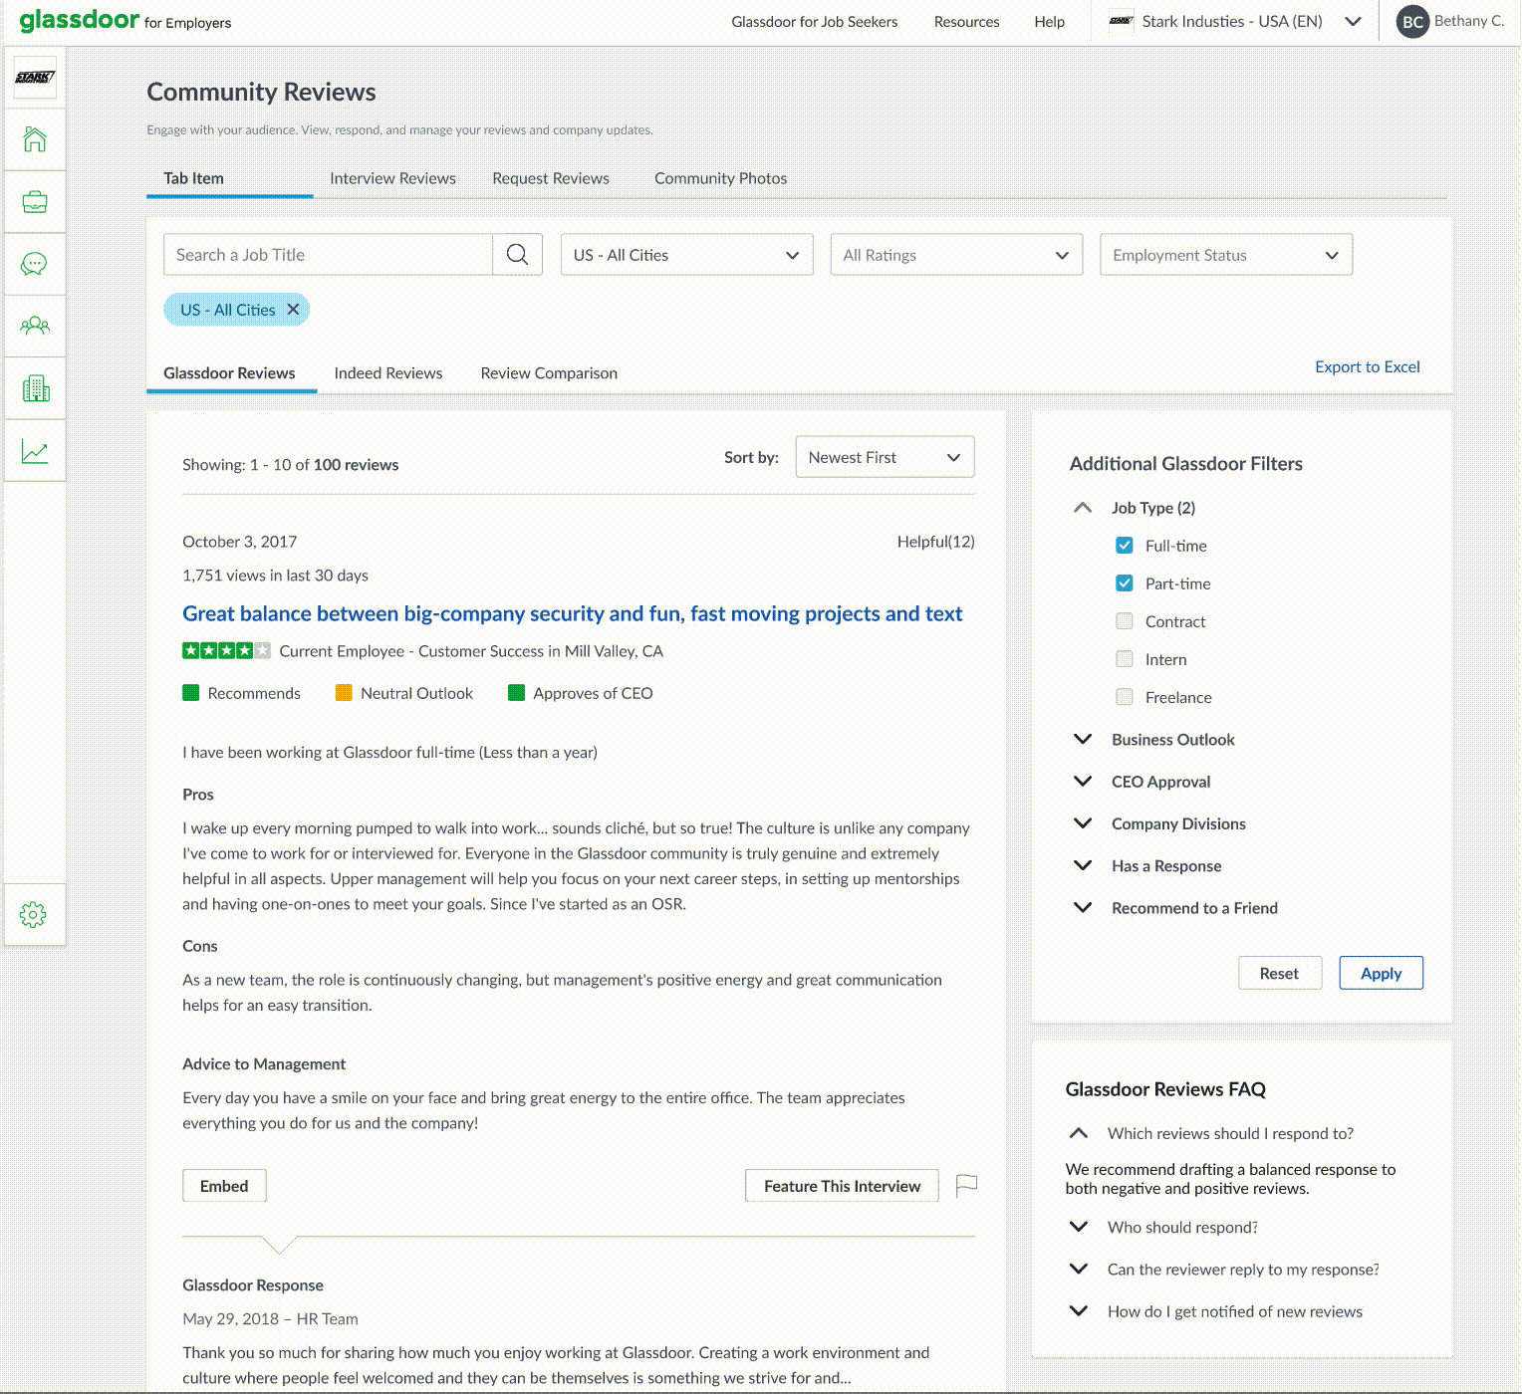The height and width of the screenshot is (1394, 1522).
Task: Switch to the Review Comparison sub-tab
Action: click(x=549, y=373)
